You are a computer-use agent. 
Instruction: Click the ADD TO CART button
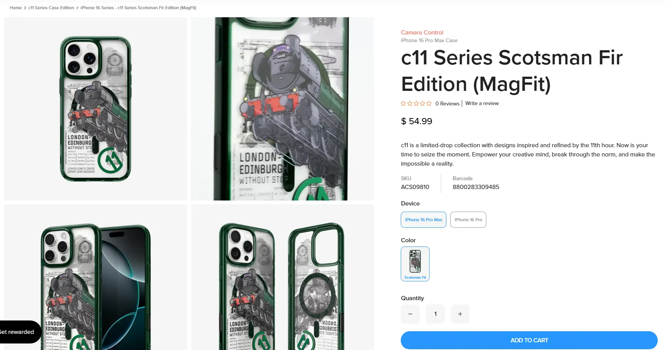pos(529,340)
